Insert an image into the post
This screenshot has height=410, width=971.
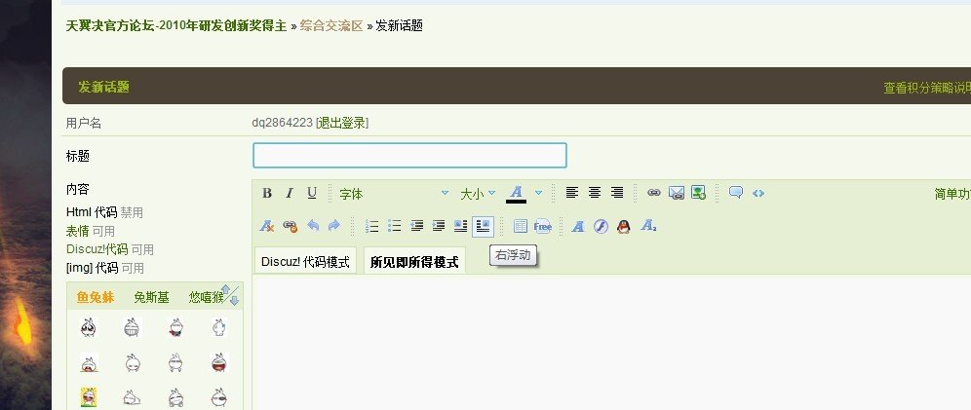(x=699, y=193)
